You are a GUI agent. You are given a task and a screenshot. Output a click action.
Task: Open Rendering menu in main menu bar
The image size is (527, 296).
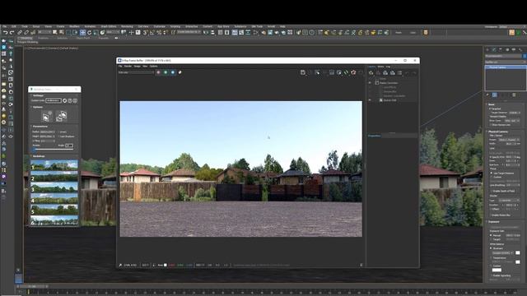click(127, 26)
